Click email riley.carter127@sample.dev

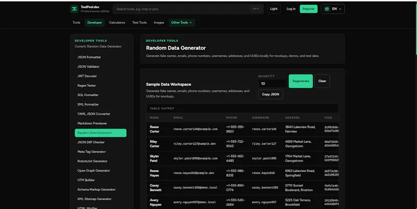[x=194, y=144]
